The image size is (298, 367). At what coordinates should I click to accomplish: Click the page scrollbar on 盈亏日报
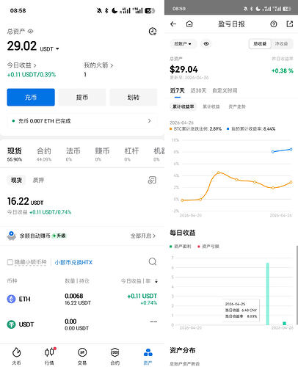[x=297, y=285]
